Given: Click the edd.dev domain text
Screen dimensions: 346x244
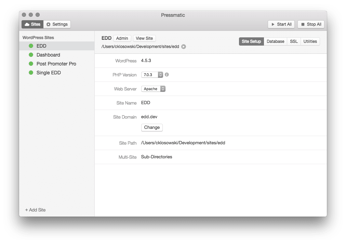Looking at the screenshot, I should pos(149,117).
